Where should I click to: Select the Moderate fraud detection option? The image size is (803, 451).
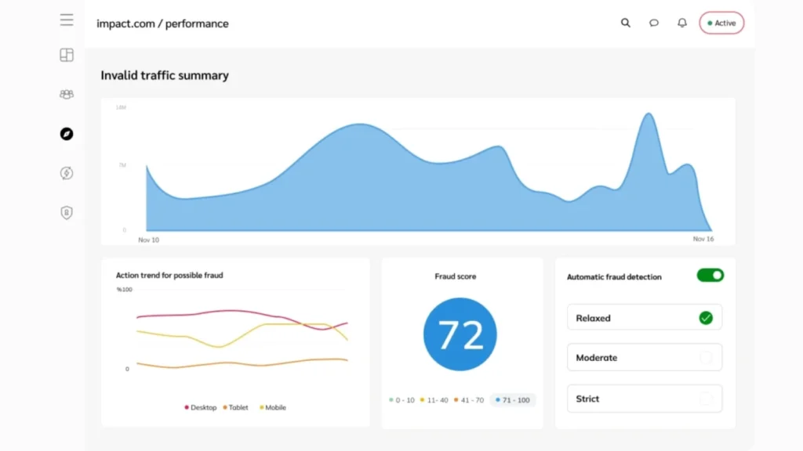(644, 358)
